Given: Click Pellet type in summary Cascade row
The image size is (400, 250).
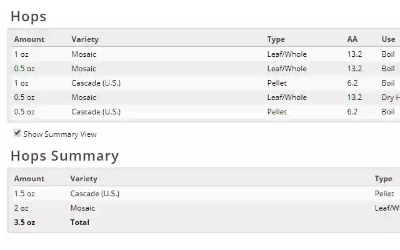Looking at the screenshot, I should (x=384, y=194).
